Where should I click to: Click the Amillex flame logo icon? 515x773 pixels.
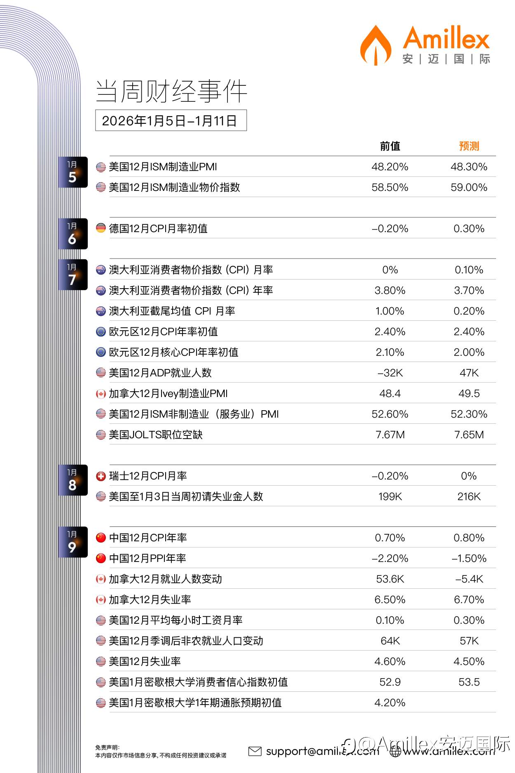(x=375, y=45)
